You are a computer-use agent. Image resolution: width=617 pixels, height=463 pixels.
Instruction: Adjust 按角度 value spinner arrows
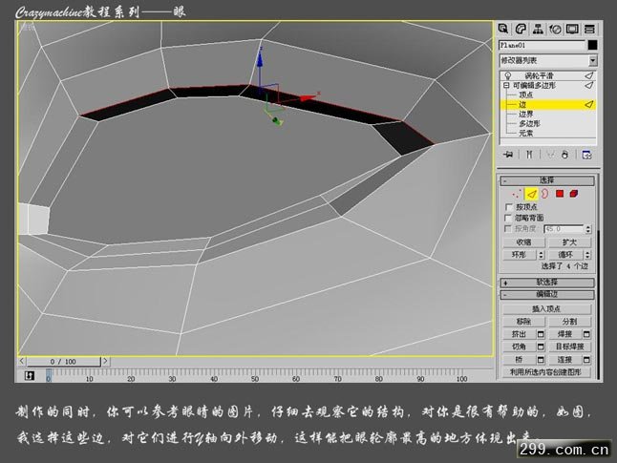tap(588, 228)
